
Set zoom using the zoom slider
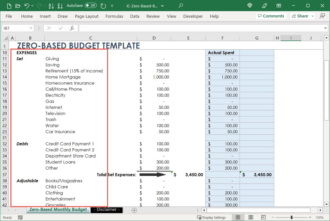(292, 217)
